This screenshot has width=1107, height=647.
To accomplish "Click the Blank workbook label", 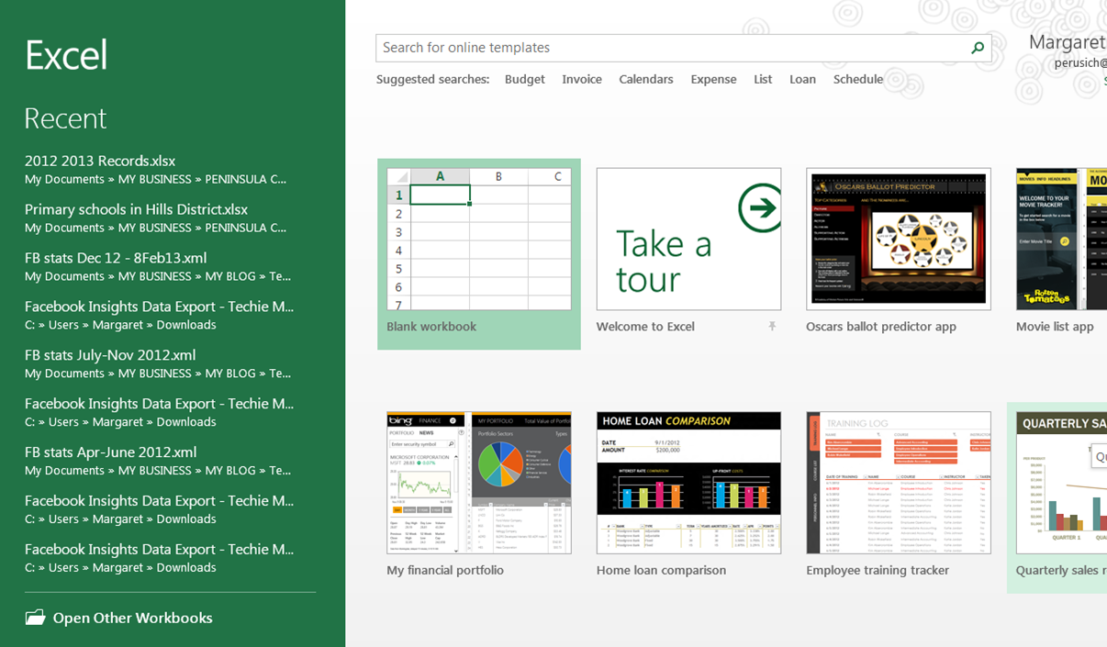I will (431, 327).
